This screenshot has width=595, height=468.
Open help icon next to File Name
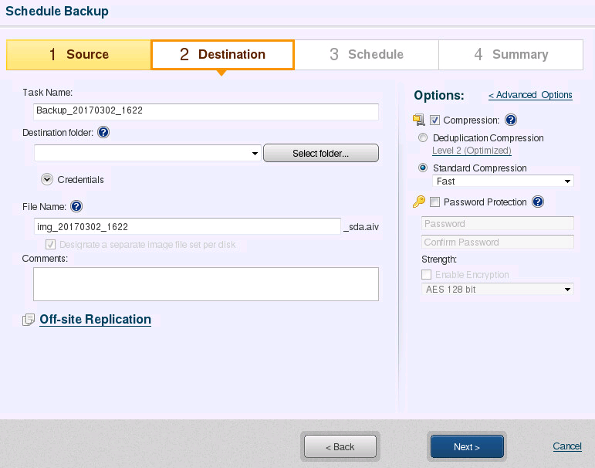click(x=76, y=206)
